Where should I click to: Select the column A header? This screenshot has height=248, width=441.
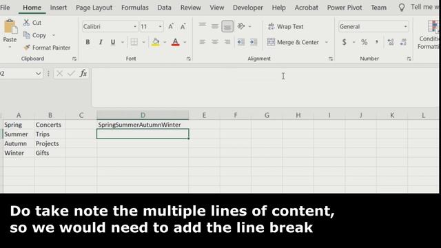[19, 115]
